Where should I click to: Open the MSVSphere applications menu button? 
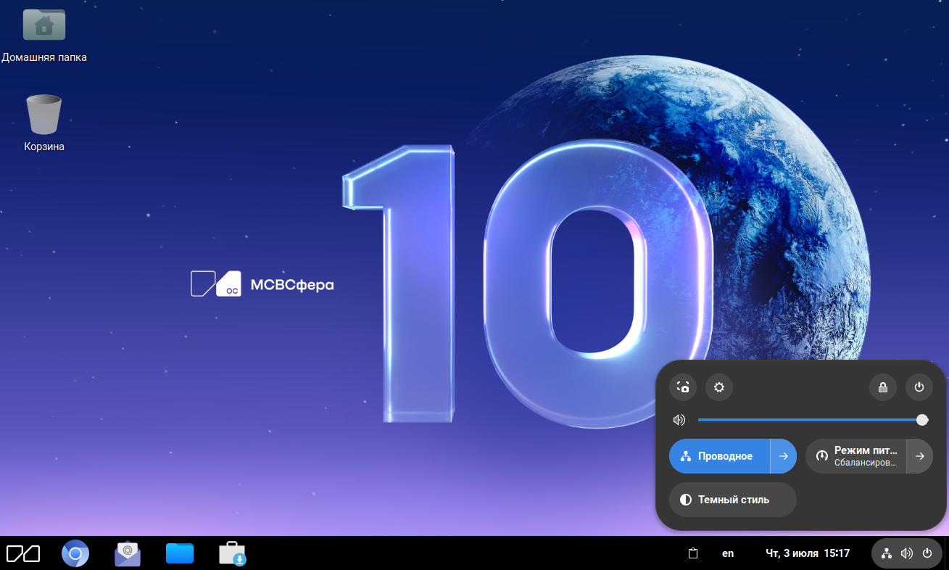(23, 554)
